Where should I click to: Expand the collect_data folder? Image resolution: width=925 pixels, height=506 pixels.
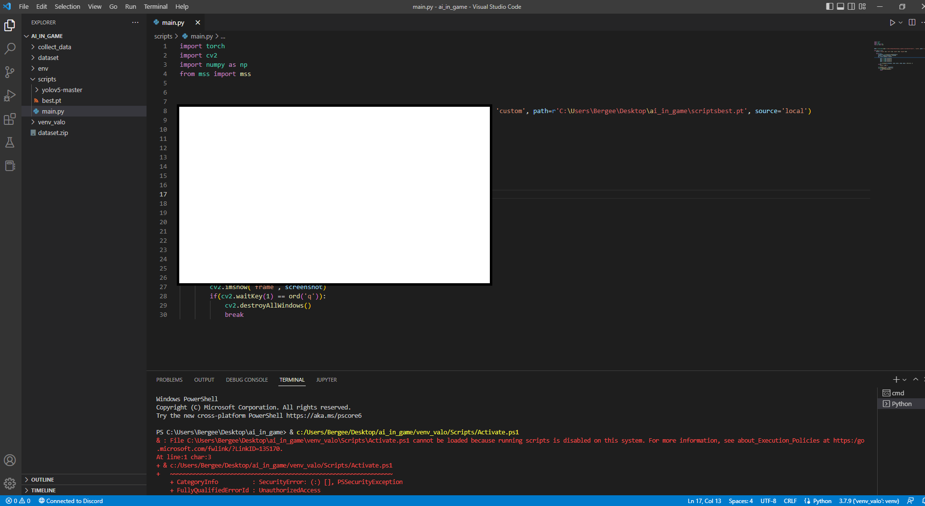click(x=54, y=47)
